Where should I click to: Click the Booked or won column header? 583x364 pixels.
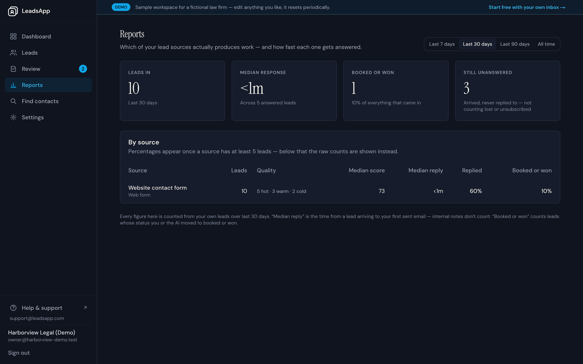coord(532,170)
